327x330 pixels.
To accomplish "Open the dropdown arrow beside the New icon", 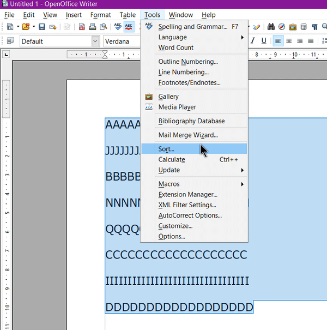I will (18, 27).
